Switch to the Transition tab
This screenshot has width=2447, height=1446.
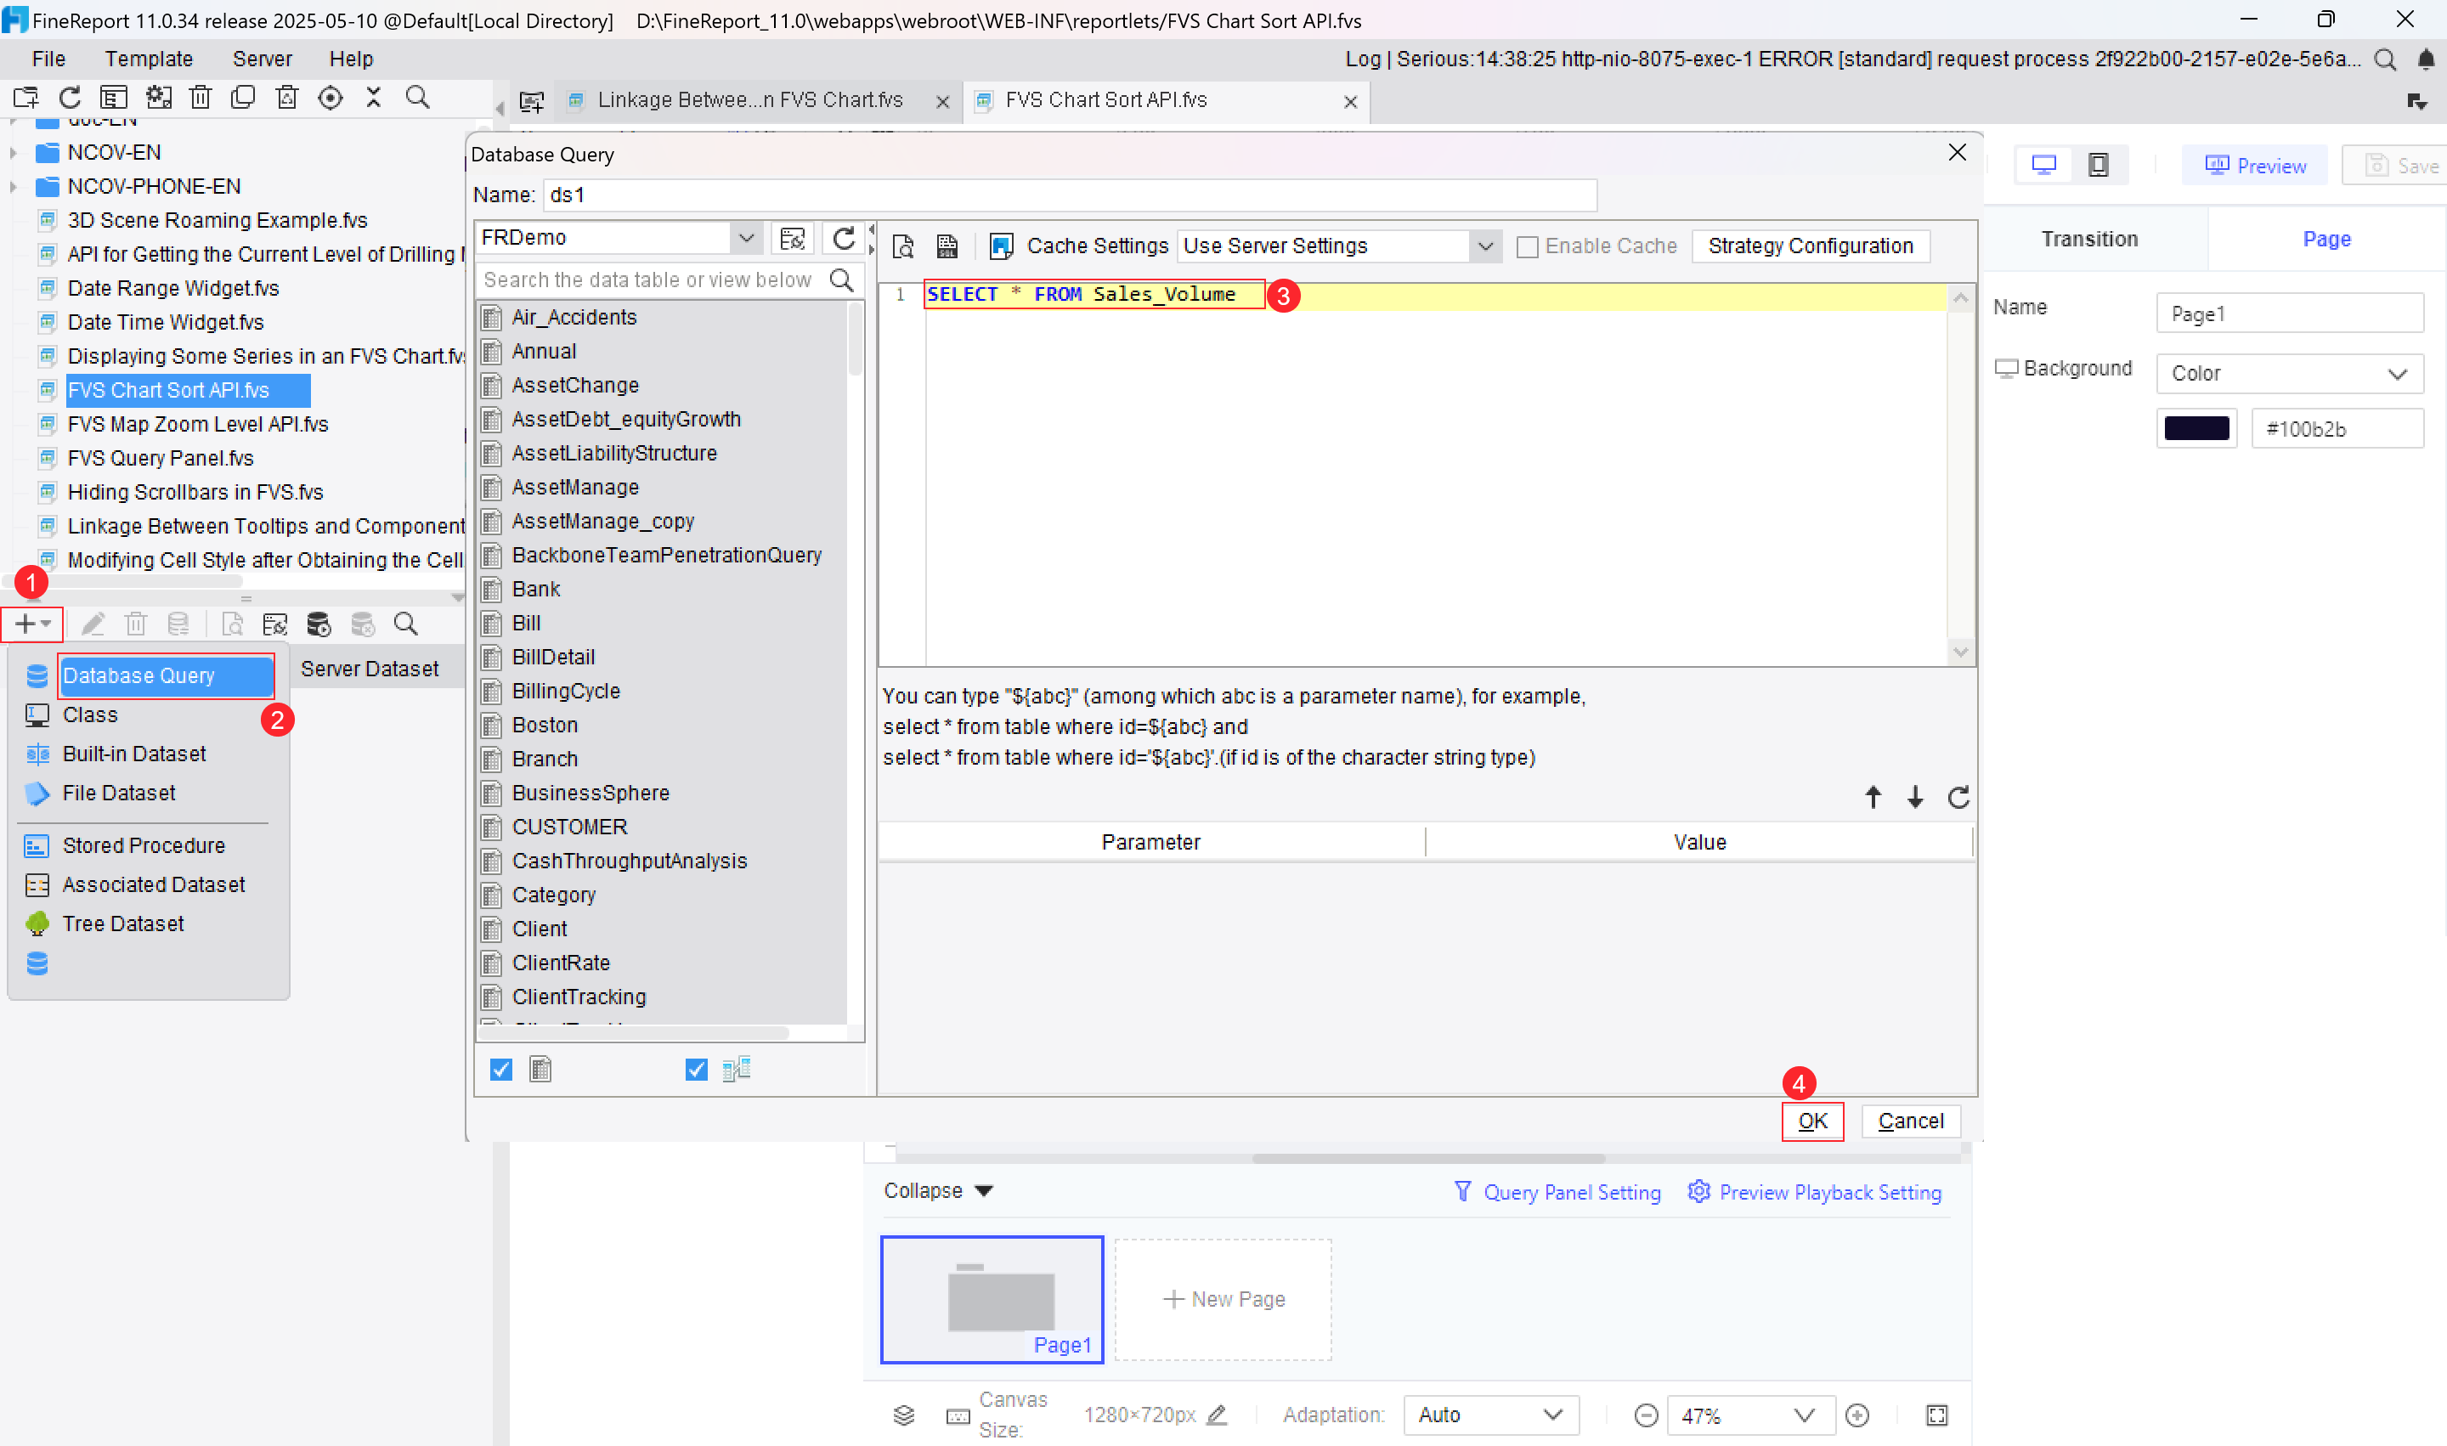click(x=2089, y=239)
